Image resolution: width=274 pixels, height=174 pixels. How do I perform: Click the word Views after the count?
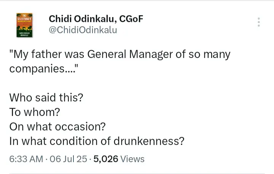point(133,159)
